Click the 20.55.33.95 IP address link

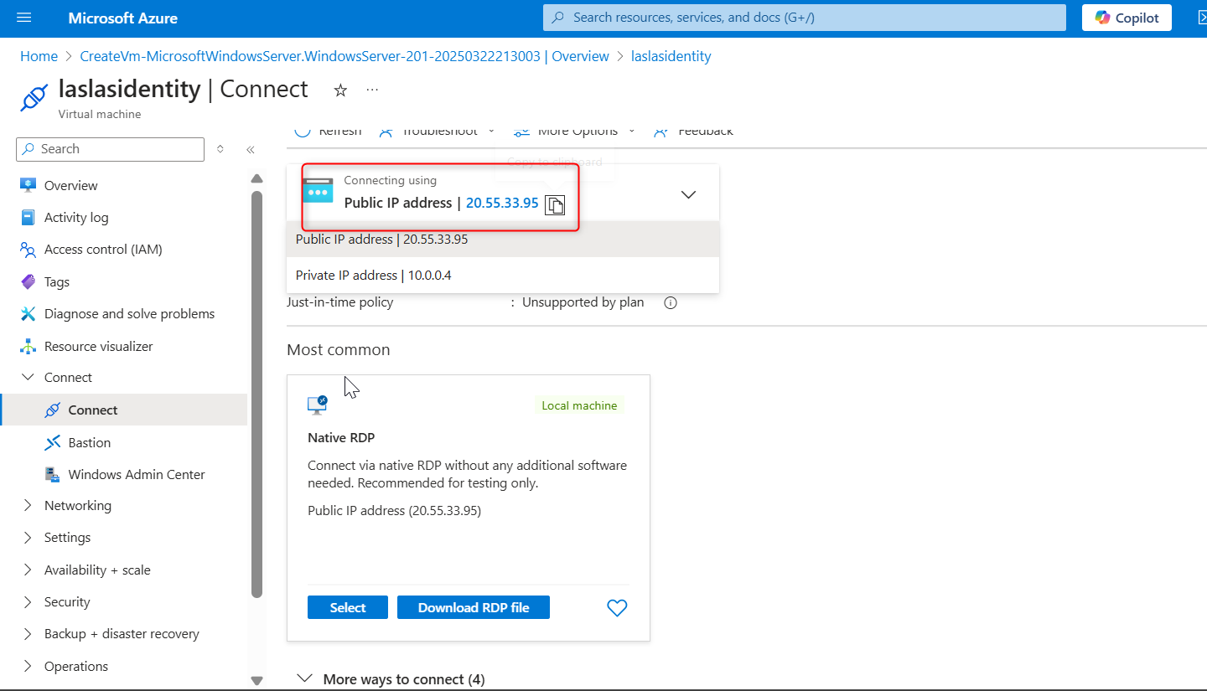coord(502,203)
